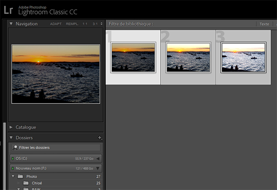The width and height of the screenshot is (277, 190).
Task: Click the Navigation preview image
Action: point(56,74)
